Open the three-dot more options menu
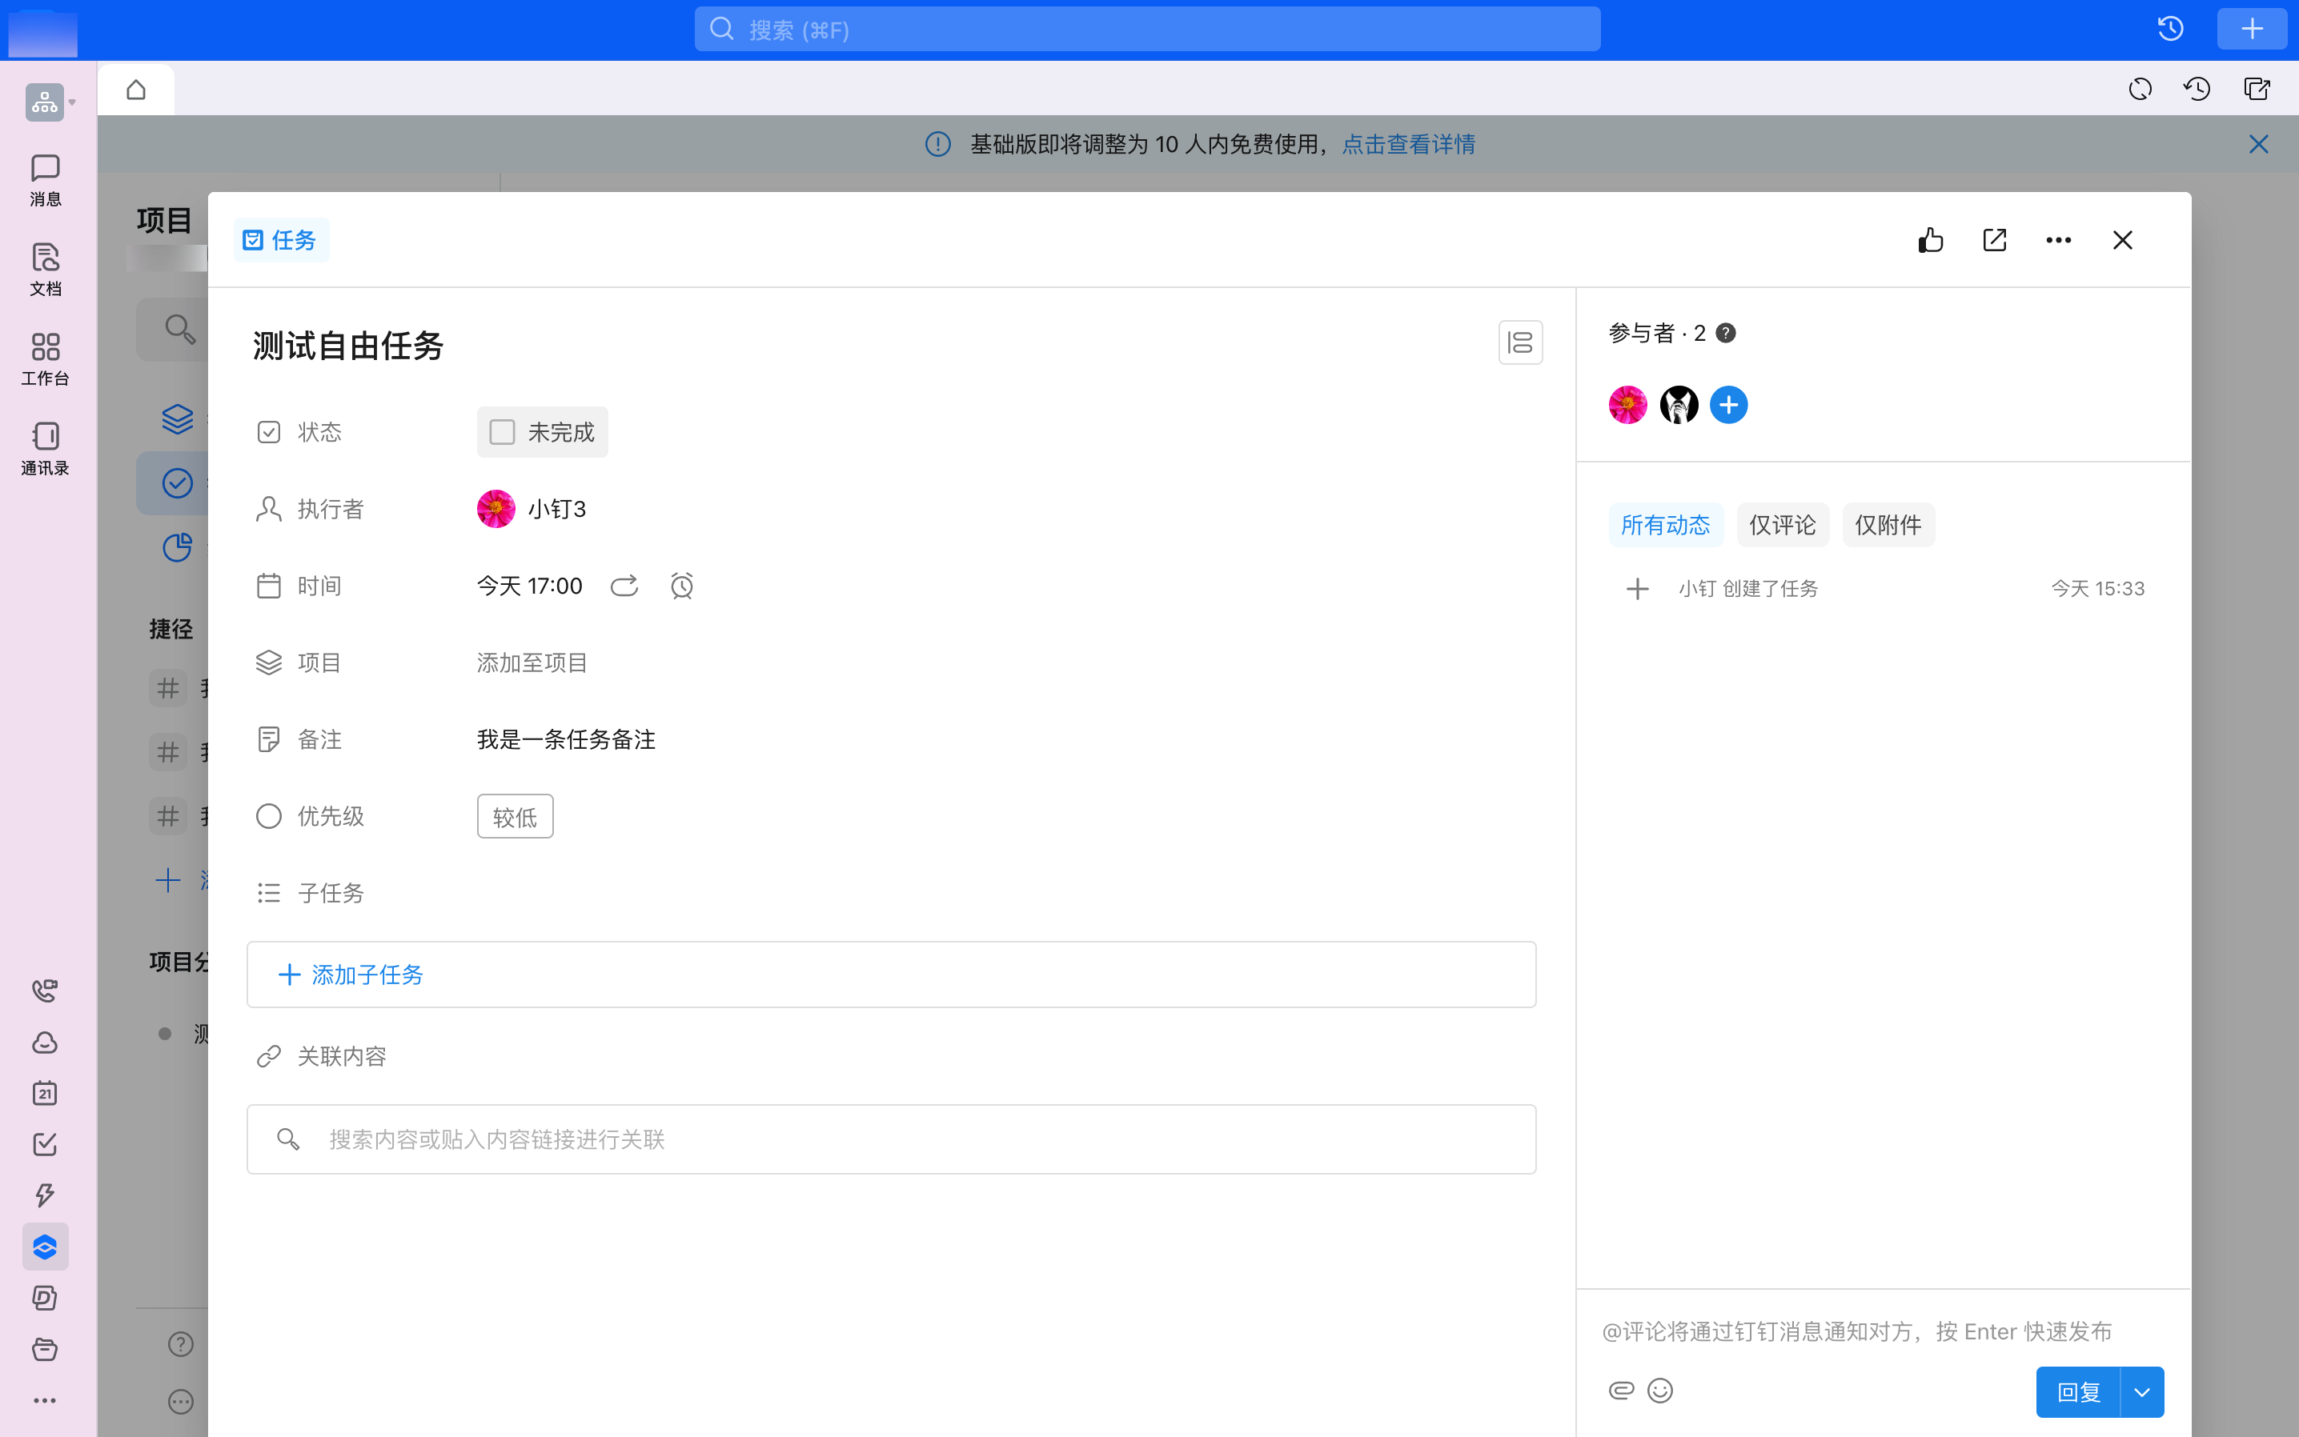 (2057, 239)
